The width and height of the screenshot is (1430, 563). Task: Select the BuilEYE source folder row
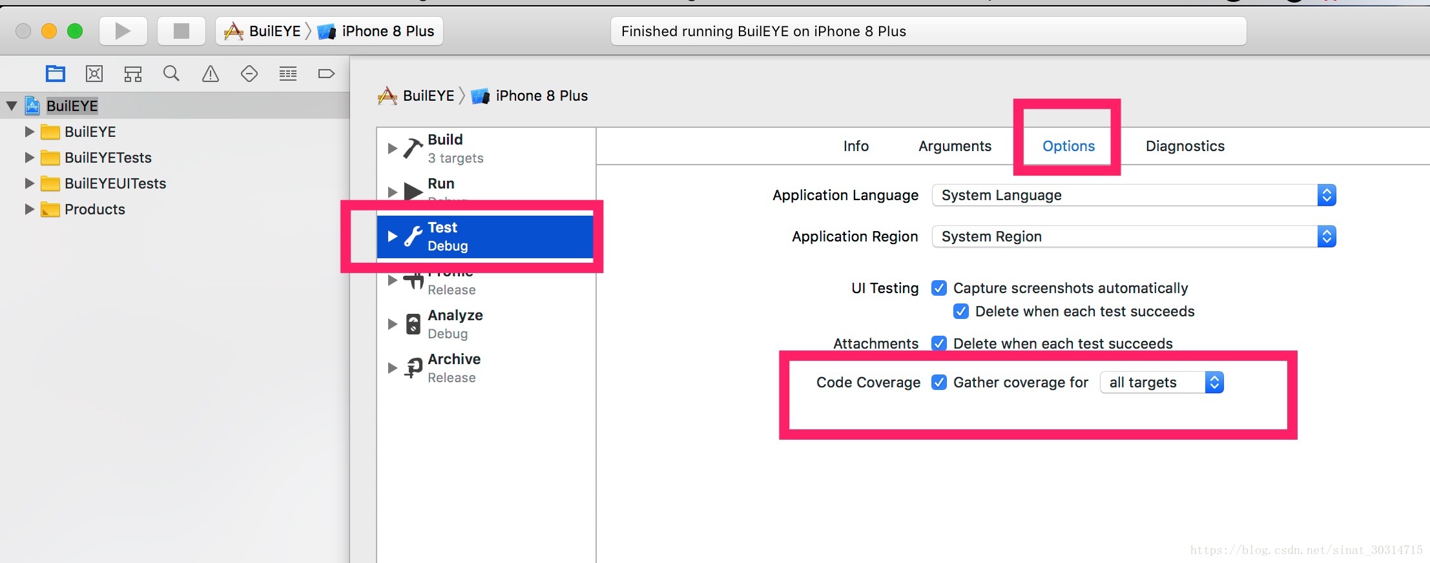point(174,132)
